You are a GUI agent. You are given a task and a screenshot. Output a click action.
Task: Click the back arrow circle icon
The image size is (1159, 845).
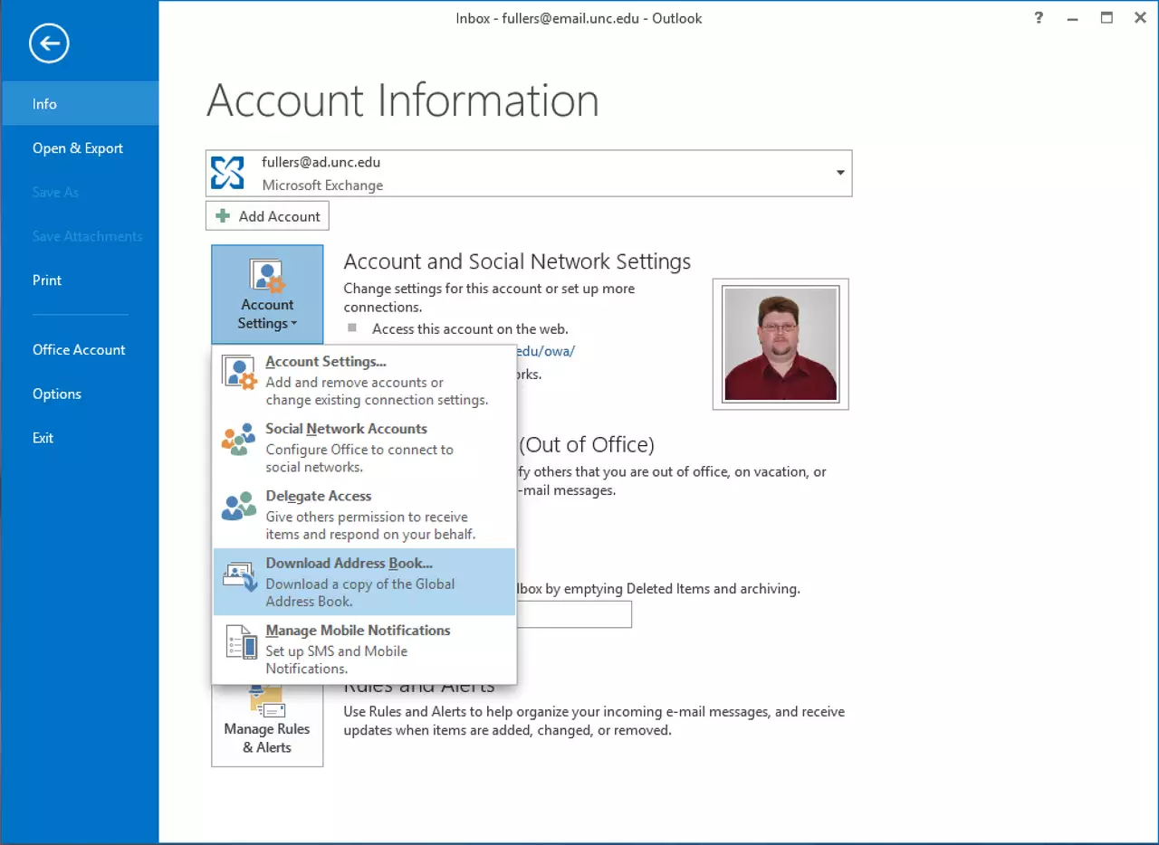49,43
